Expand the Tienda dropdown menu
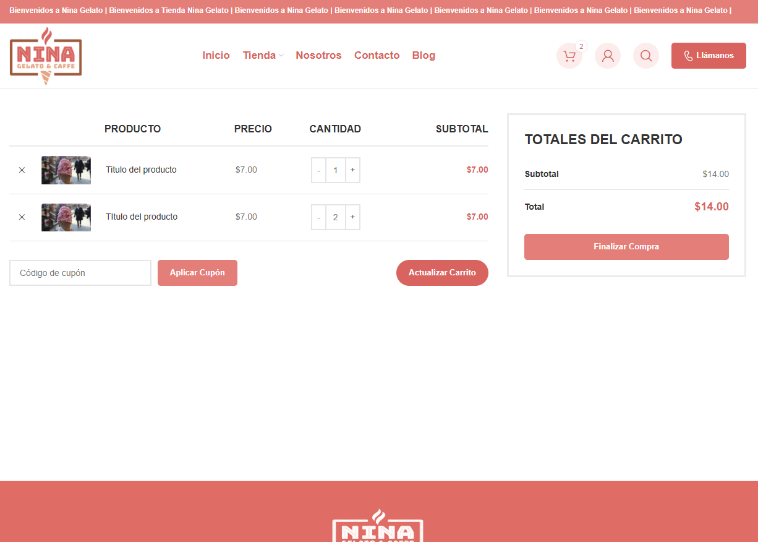Viewport: 758px width, 542px height. click(x=263, y=56)
